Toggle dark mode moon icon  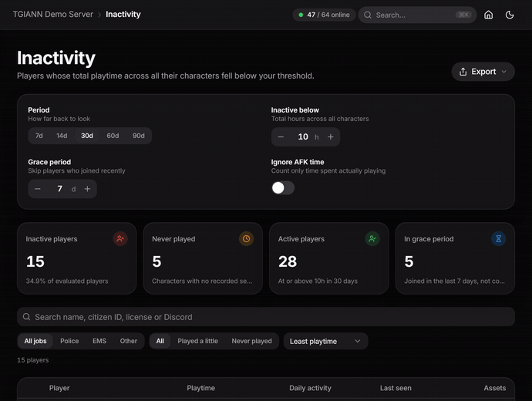510,15
